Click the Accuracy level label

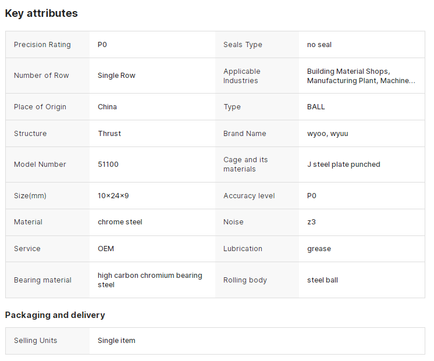pos(249,196)
